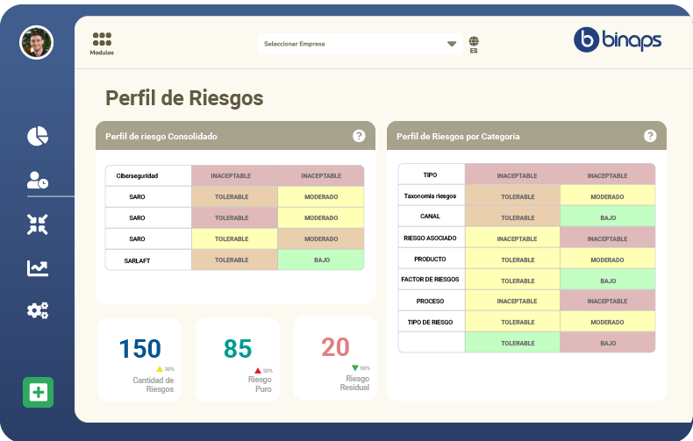This screenshot has width=693, height=441.
Task: Open the trend line chart icon
Action: [x=38, y=268]
